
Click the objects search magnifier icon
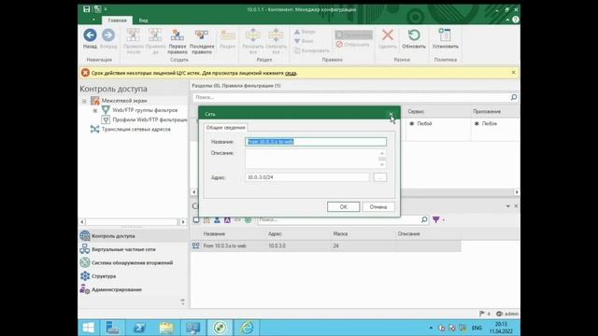[424, 219]
